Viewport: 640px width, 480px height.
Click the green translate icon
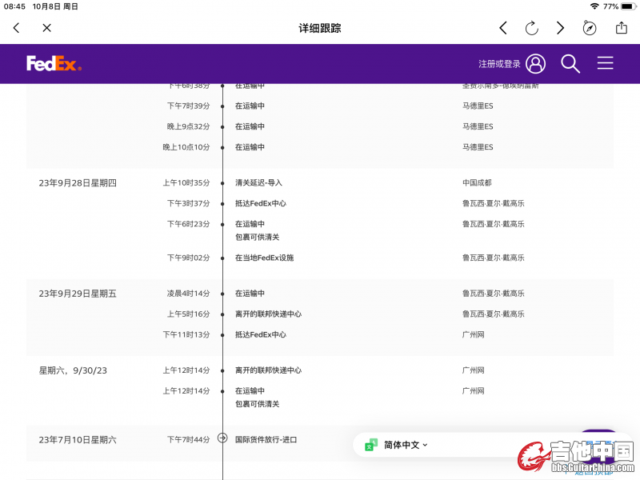tap(371, 445)
